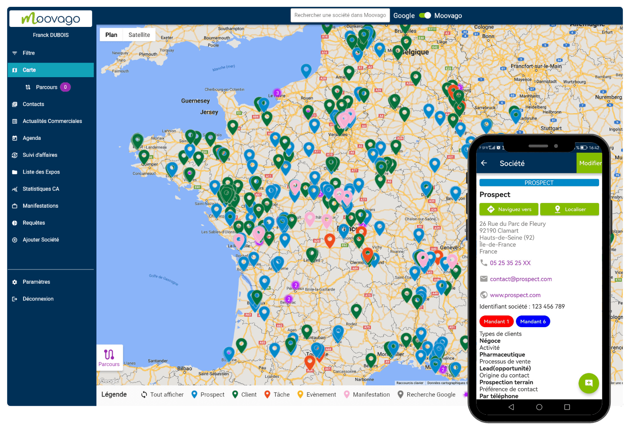Image resolution: width=630 pixels, height=434 pixels.
Task: Click the purple cluster marker 3 near Le Havre
Action: tap(277, 93)
